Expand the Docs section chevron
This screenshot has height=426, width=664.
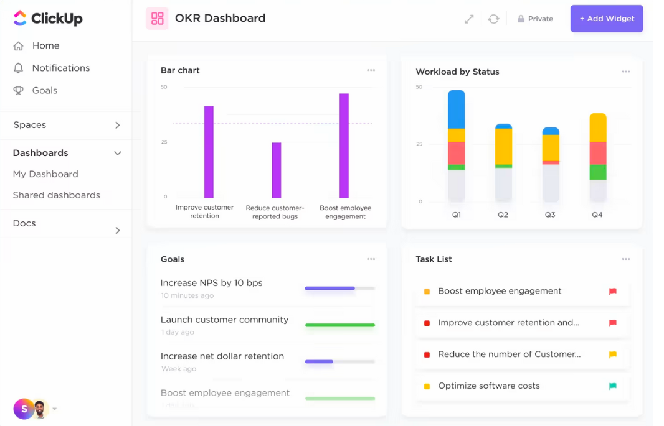click(118, 231)
